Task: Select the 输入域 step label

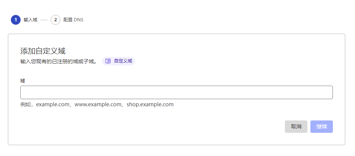Action: [30, 20]
